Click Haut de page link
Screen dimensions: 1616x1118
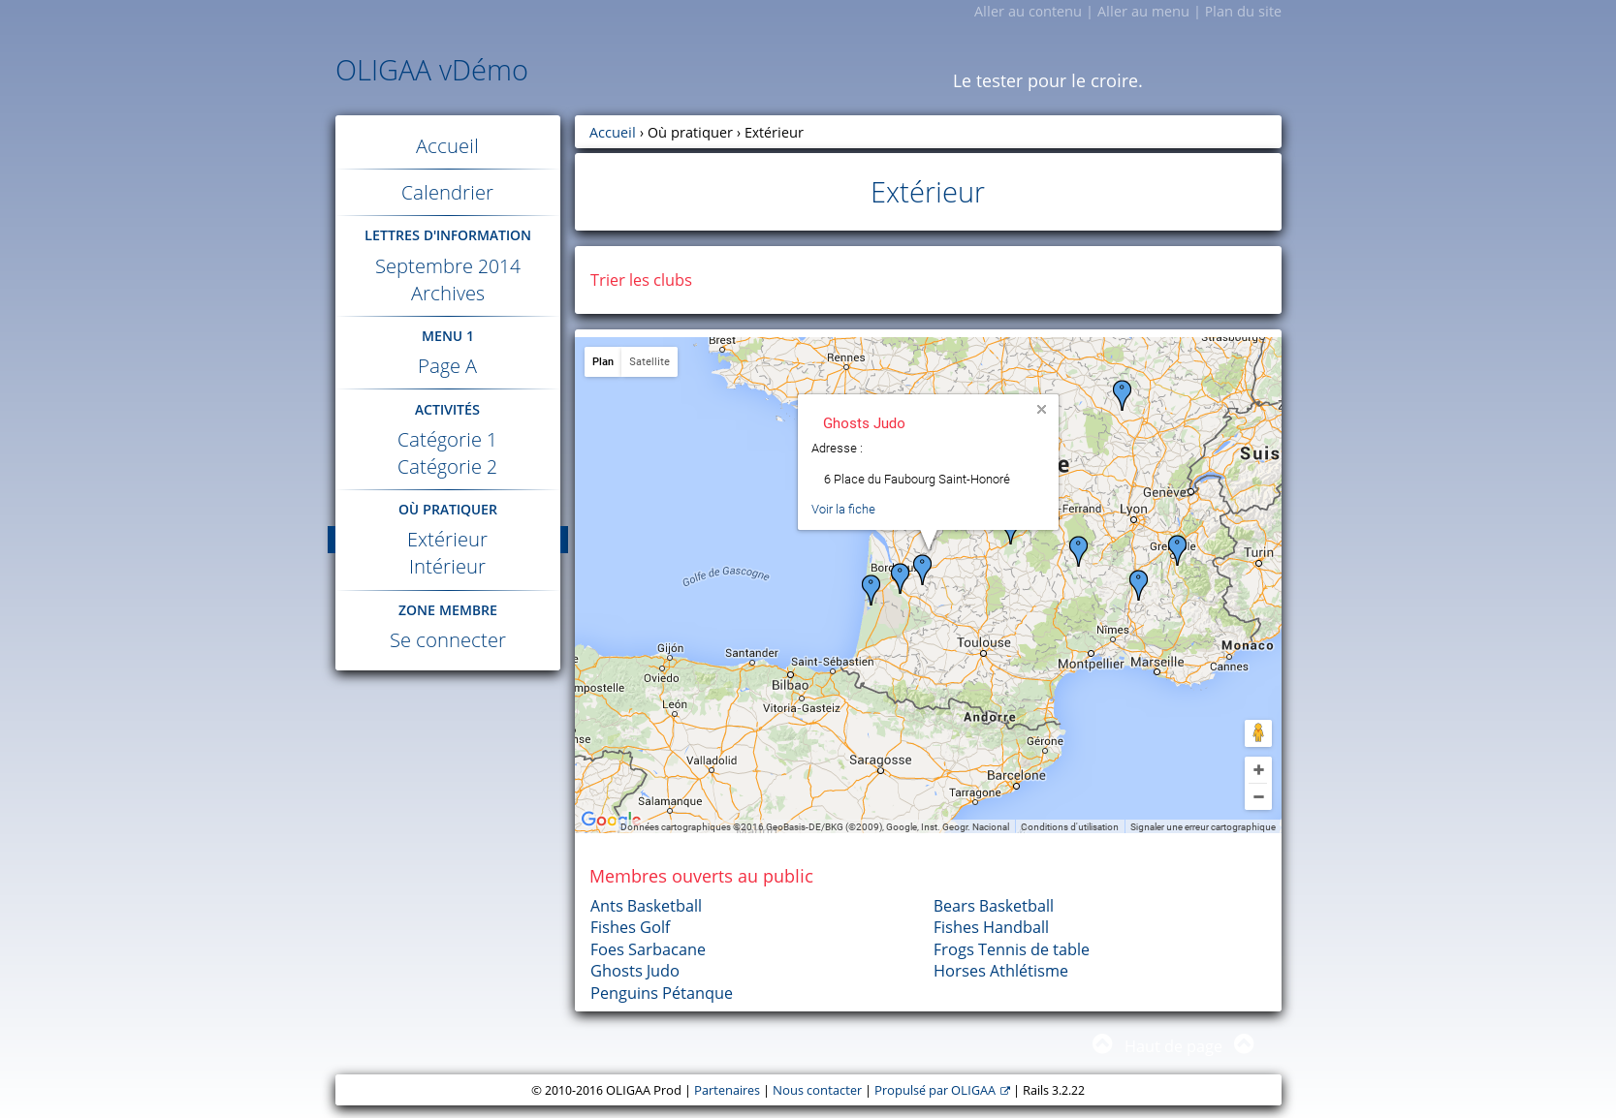tap(1173, 1045)
